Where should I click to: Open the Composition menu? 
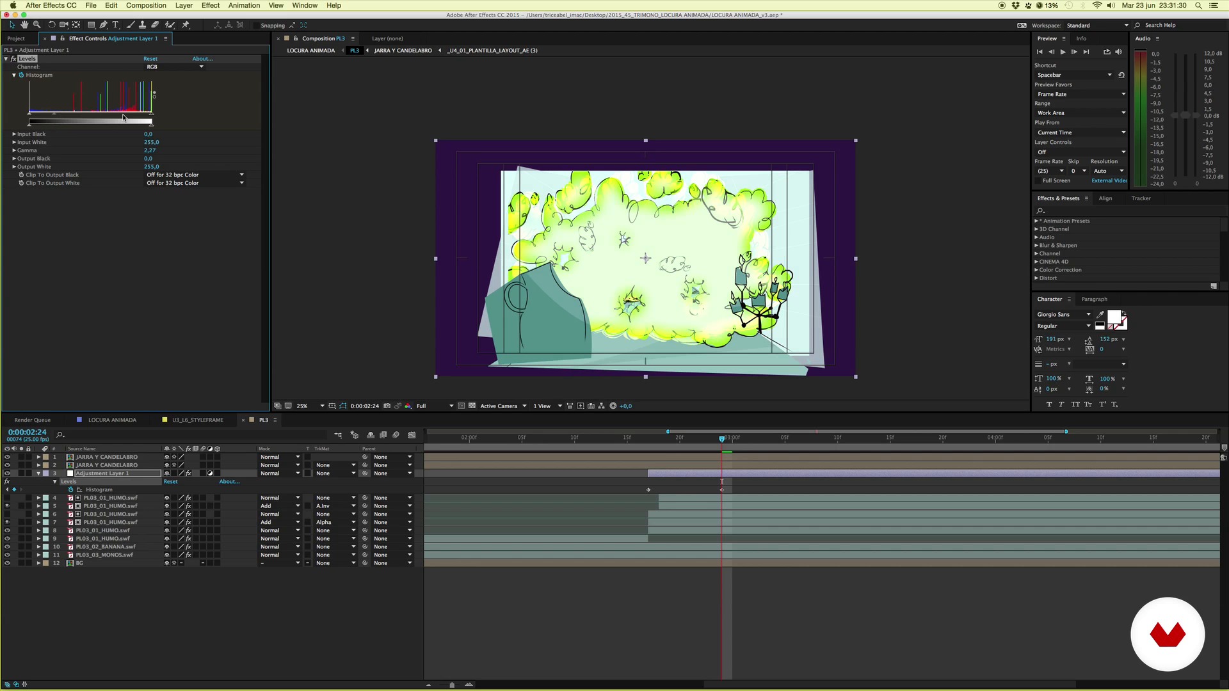tap(146, 5)
